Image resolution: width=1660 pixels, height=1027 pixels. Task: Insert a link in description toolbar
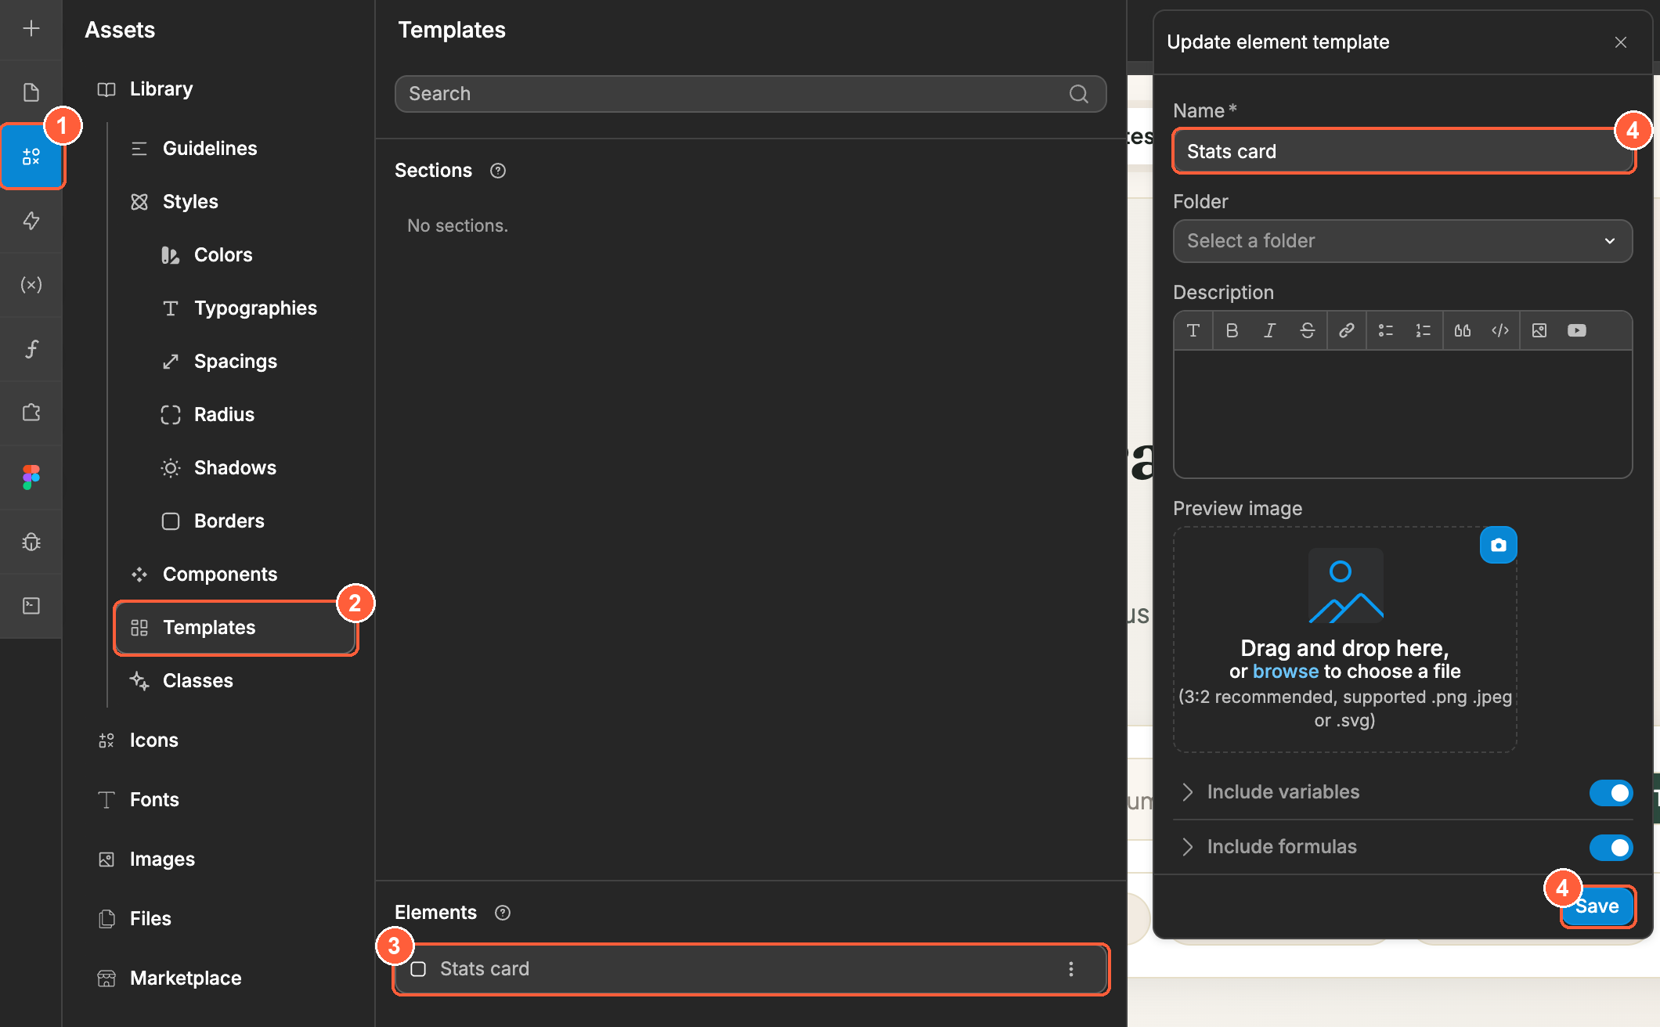(x=1347, y=330)
